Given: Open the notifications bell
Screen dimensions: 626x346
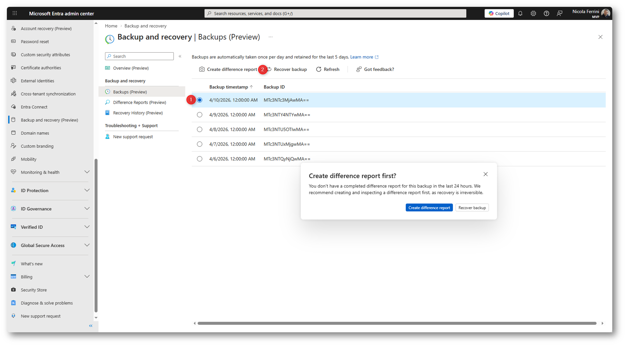Looking at the screenshot, I should (x=520, y=13).
